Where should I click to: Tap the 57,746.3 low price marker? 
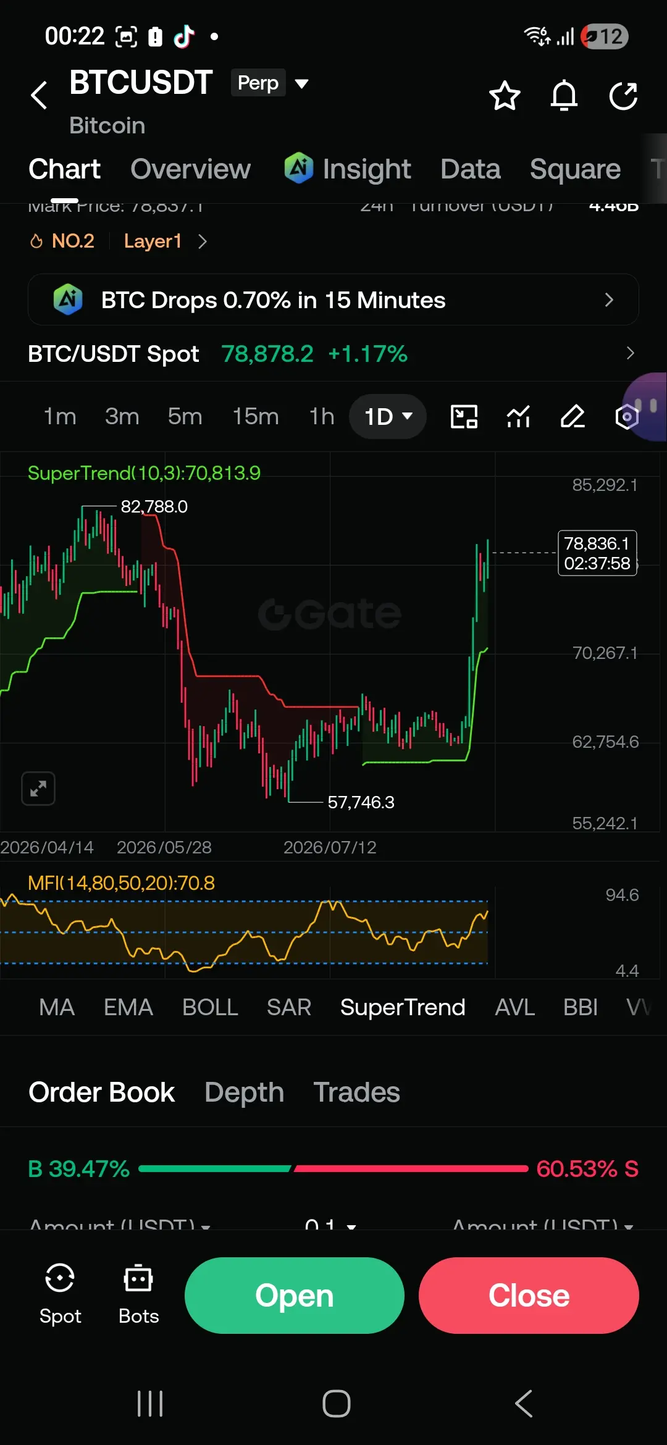click(x=361, y=802)
